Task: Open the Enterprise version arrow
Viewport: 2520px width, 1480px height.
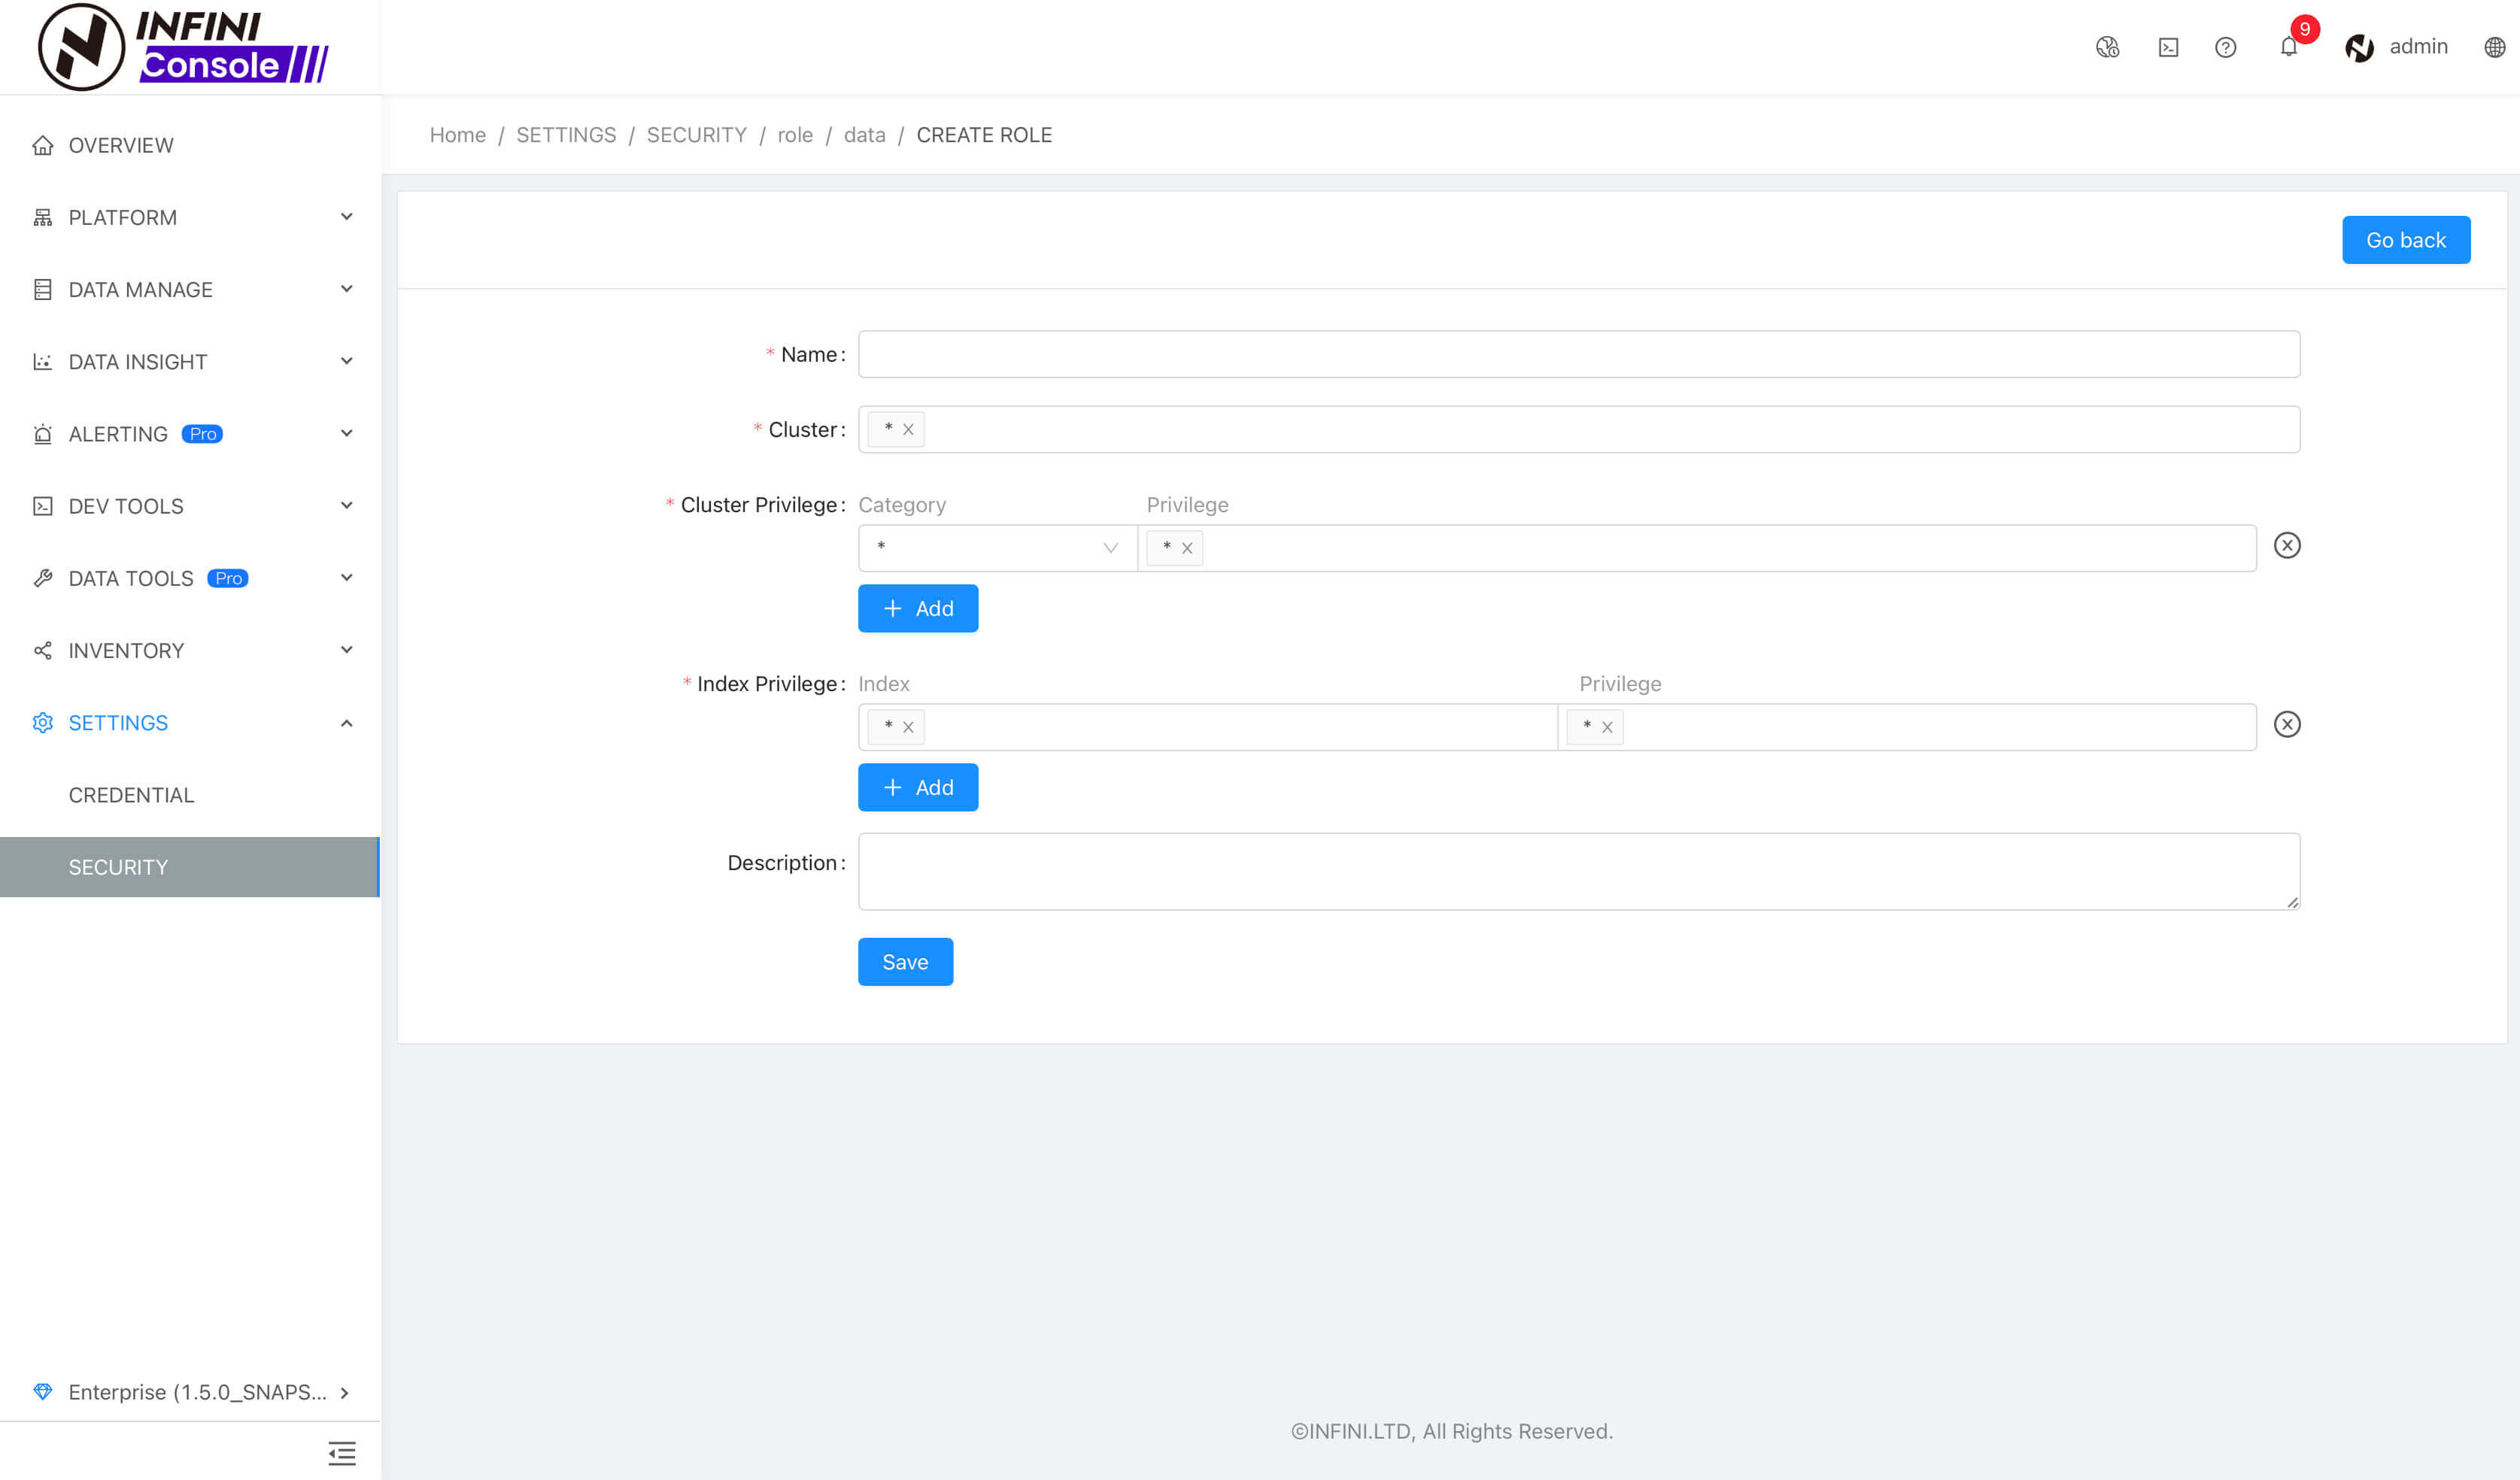Action: [x=344, y=1392]
